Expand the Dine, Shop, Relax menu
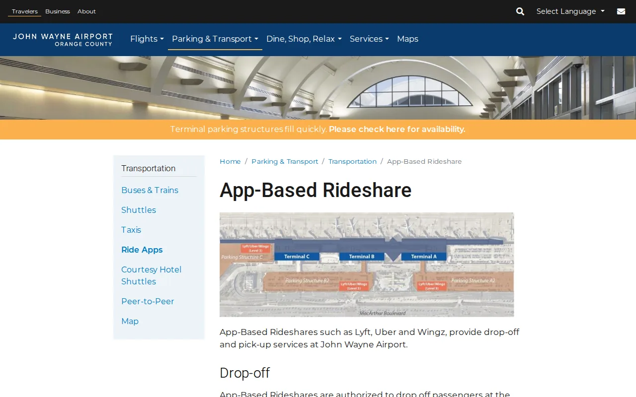Screen dimensions: 636x397 [304, 39]
